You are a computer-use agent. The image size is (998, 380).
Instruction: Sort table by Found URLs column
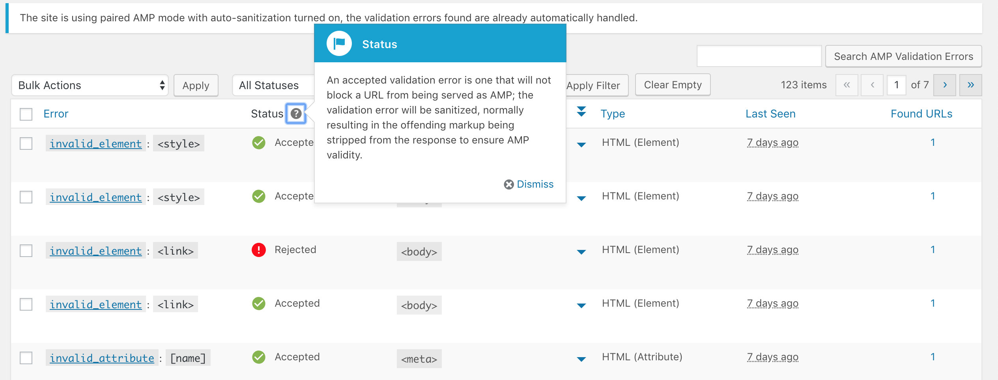(x=921, y=114)
